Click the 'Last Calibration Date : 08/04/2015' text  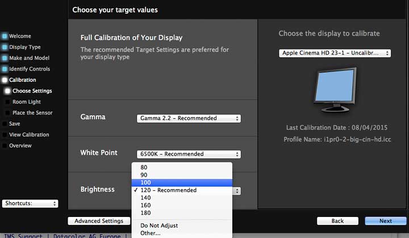pos(337,128)
